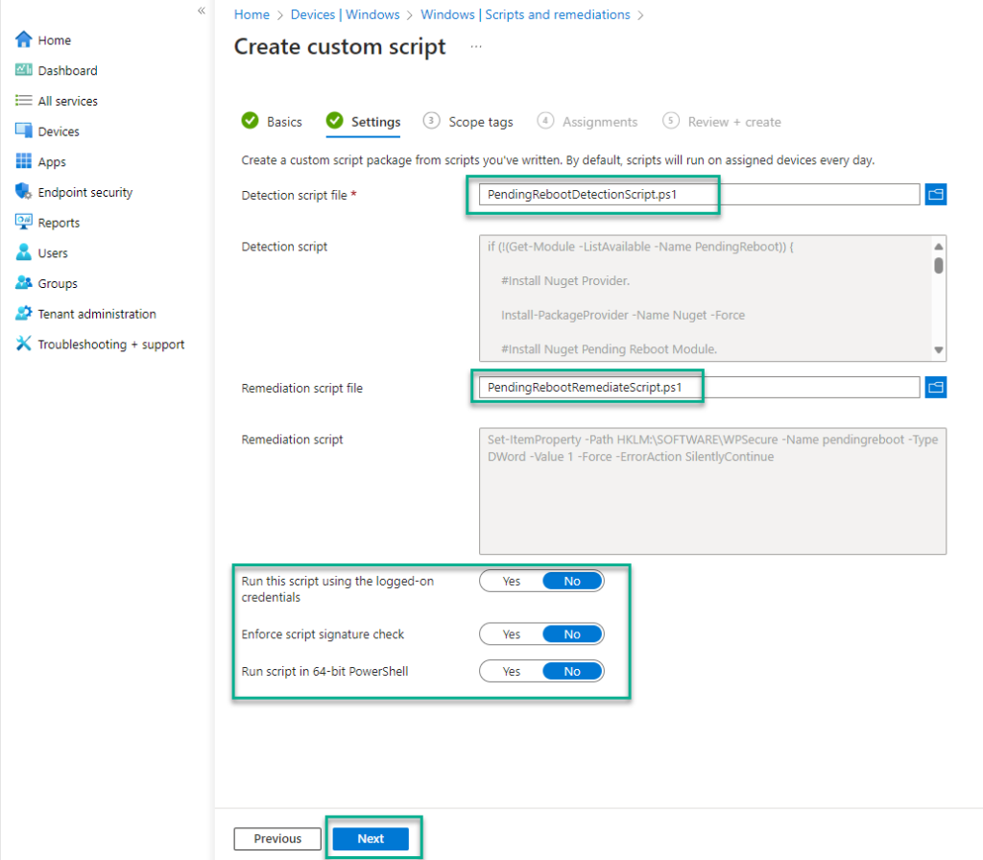The width and height of the screenshot is (983, 860).
Task: Open the Tenant administration gear icon
Action: pyautogui.click(x=24, y=313)
